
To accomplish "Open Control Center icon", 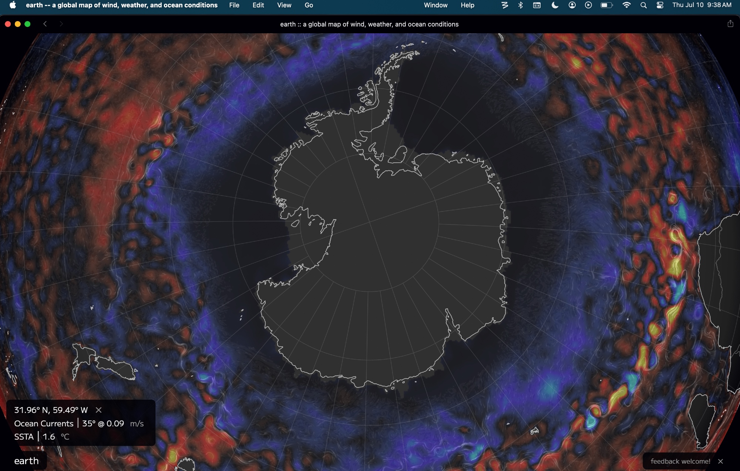I will (x=660, y=5).
